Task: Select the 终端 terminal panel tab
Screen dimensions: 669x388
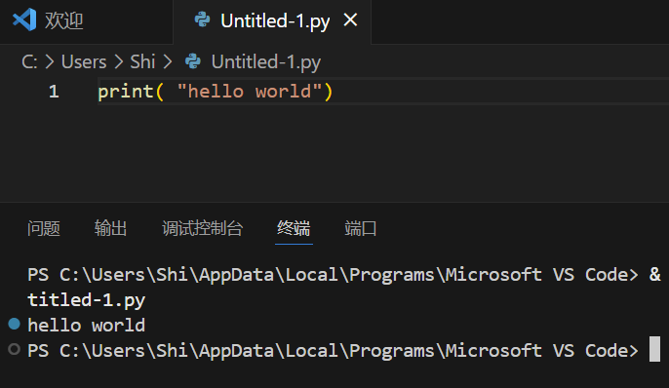Action: pyautogui.click(x=294, y=228)
